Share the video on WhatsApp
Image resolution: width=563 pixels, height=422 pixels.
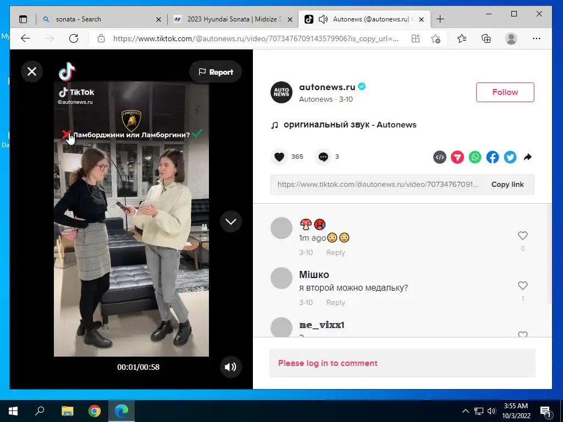[474, 157]
